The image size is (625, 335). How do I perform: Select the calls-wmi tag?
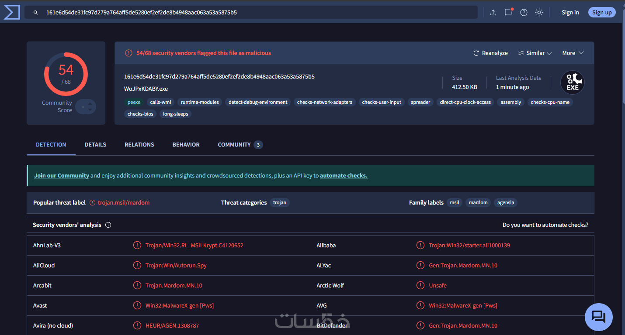coord(160,103)
